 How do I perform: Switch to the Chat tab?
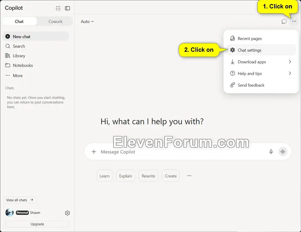tap(19, 21)
